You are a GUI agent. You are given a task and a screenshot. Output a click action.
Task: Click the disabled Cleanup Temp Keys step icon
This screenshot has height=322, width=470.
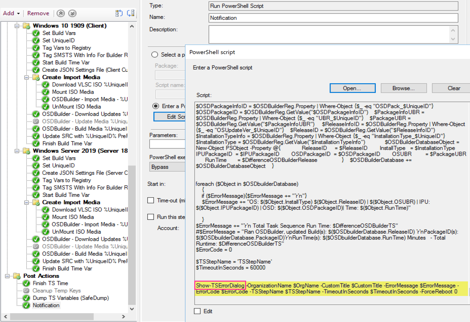tap(26, 291)
